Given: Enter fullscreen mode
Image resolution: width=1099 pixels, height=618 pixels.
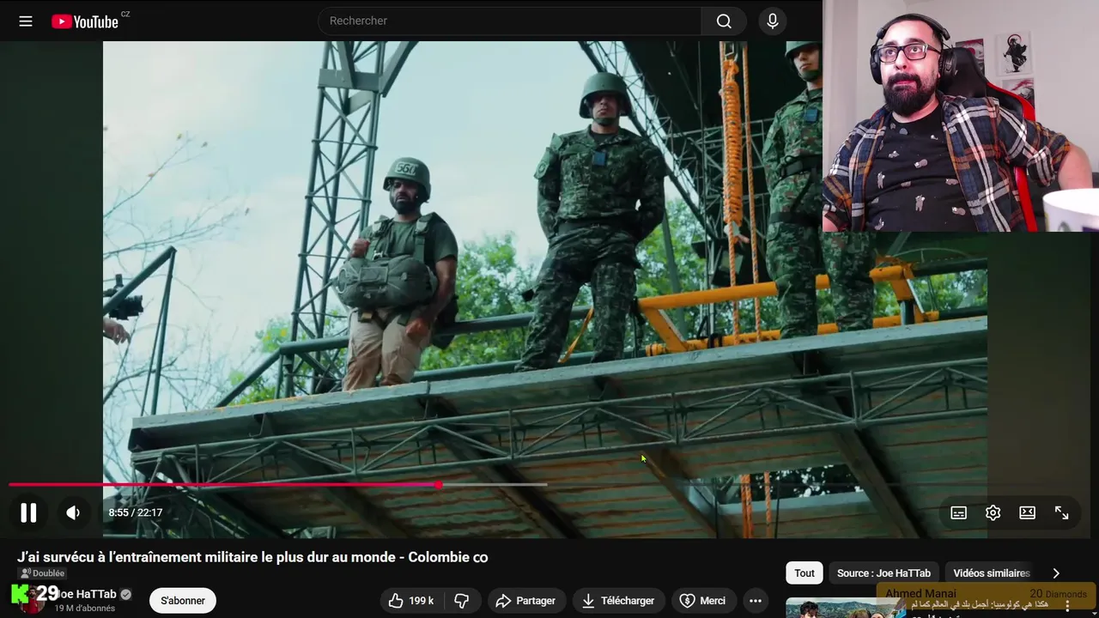Looking at the screenshot, I should (x=1062, y=512).
